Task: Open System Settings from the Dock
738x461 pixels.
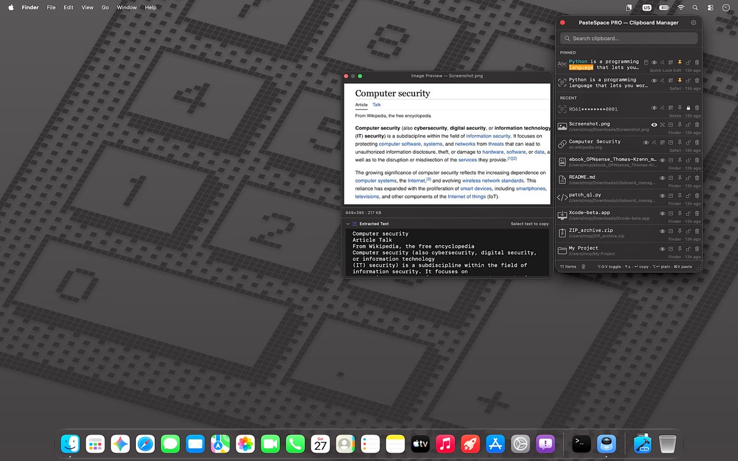Action: tap(520, 444)
